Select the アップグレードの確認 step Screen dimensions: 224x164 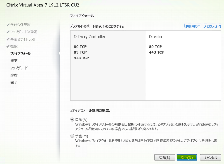pyautogui.click(x=24, y=32)
